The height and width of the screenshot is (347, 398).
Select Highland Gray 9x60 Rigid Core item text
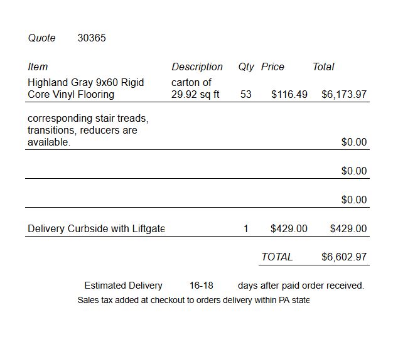[86, 88]
